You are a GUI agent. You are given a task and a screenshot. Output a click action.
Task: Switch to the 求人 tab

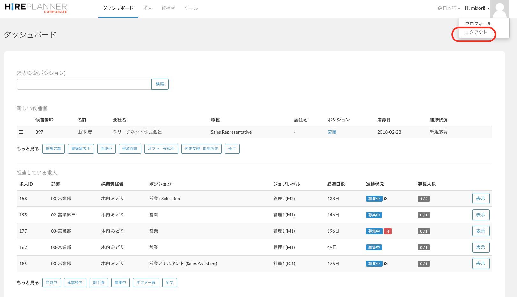147,8
